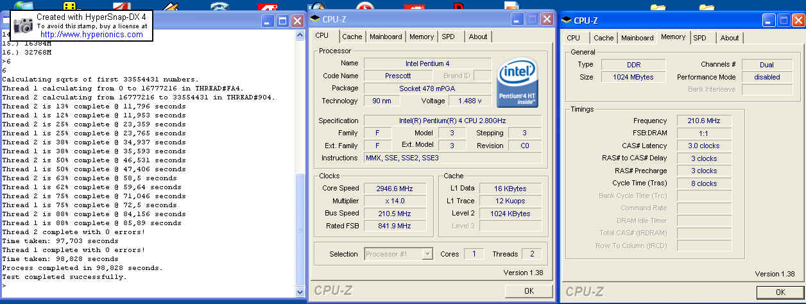This screenshot has height=304, width=806.
Task: Click the Instructions value MMX, SSE, SSE2, SSE3
Action: click(x=453, y=158)
